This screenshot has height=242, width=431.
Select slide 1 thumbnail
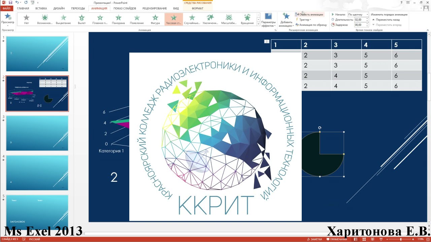click(x=37, y=54)
